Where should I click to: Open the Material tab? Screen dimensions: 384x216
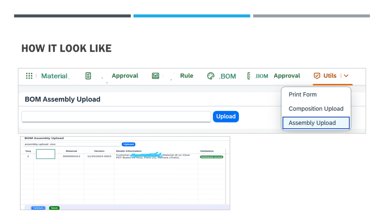[x=54, y=76]
